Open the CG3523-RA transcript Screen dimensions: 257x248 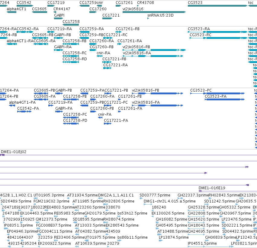(x=217, y=32)
